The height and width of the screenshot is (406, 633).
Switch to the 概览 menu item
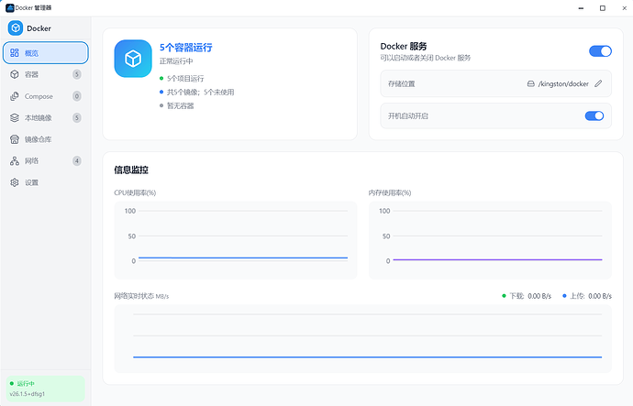[x=46, y=53]
